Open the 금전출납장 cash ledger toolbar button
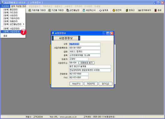The width and height of the screenshot is (165, 119). [73, 10]
